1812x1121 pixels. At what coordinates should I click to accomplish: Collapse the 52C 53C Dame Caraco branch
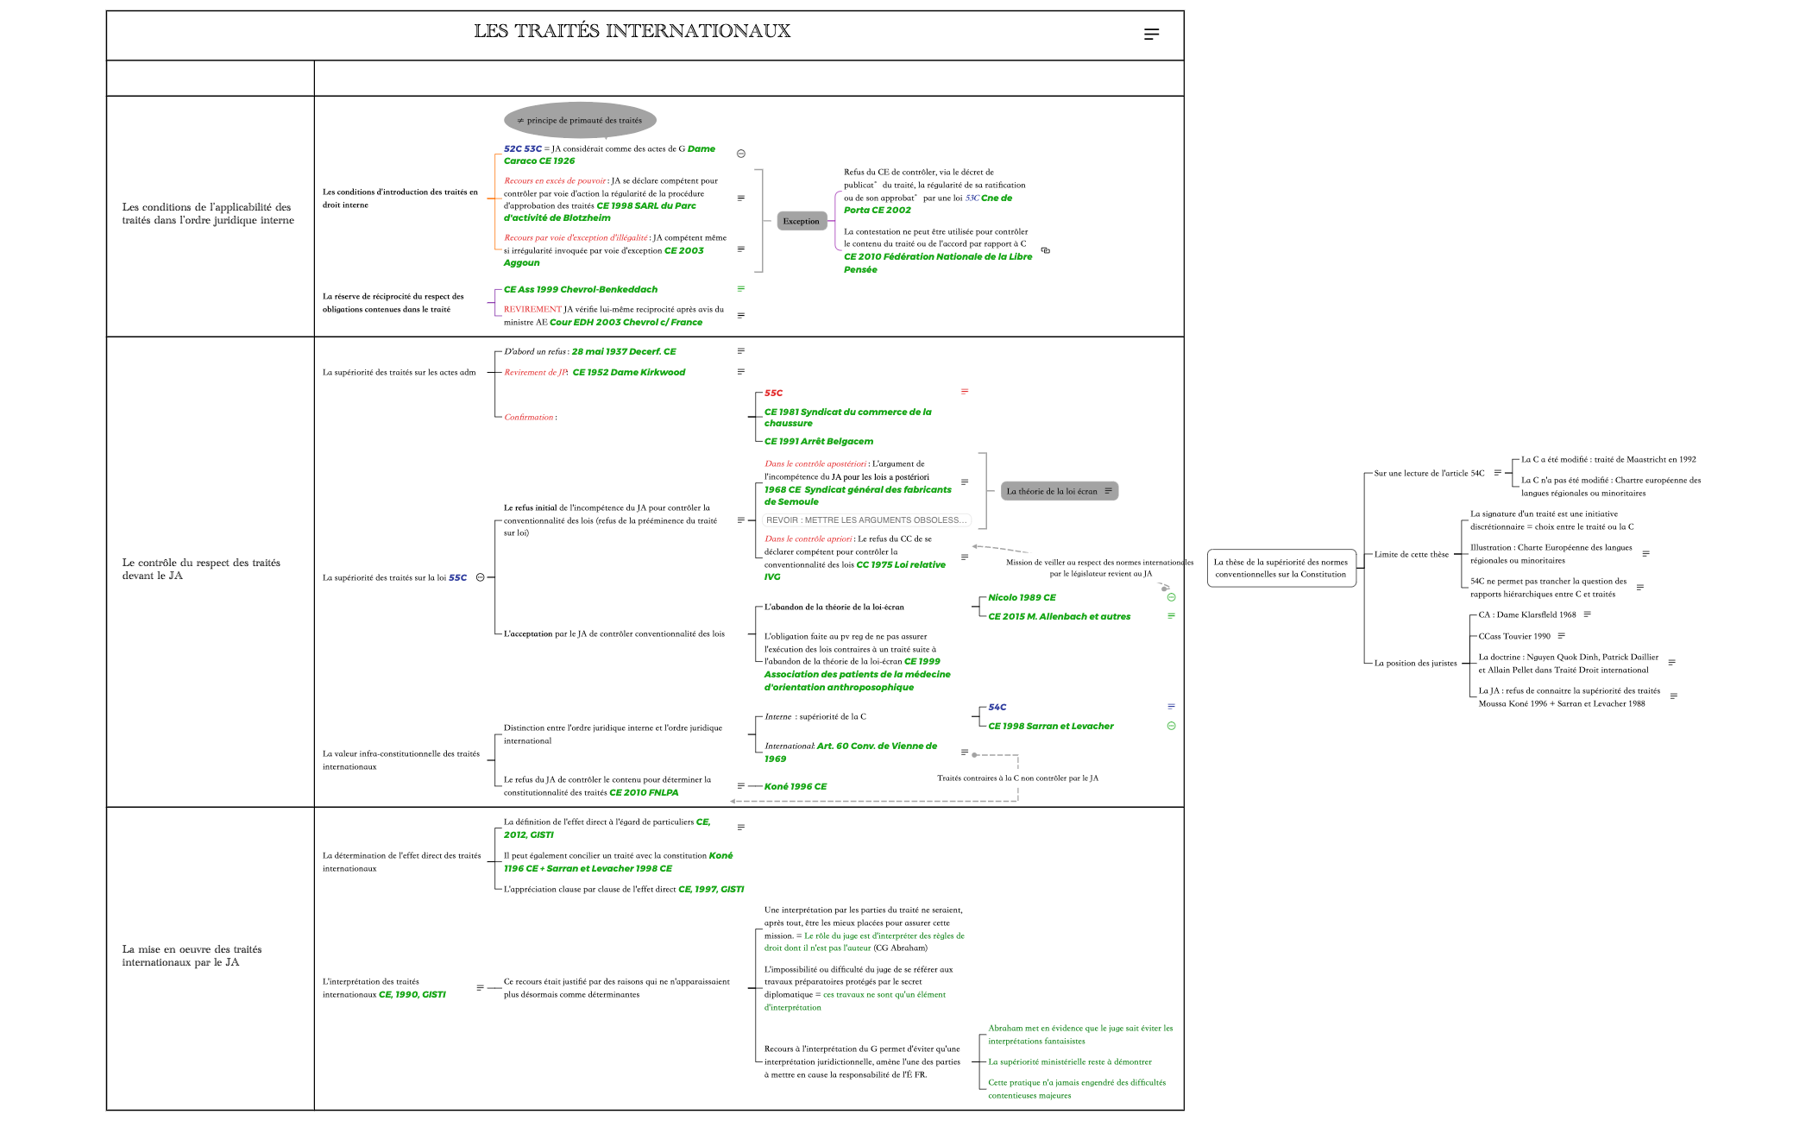tap(740, 154)
